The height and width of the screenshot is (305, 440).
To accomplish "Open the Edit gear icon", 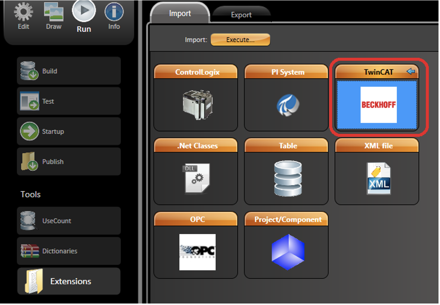I will pyautogui.click(x=23, y=11).
